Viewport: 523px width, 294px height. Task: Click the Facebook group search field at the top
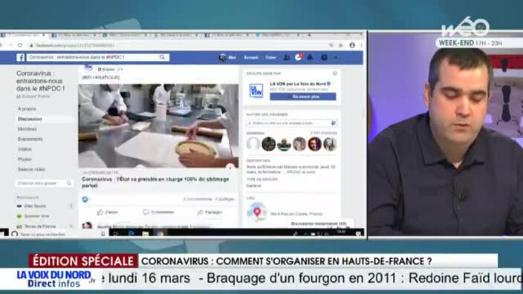(97, 57)
